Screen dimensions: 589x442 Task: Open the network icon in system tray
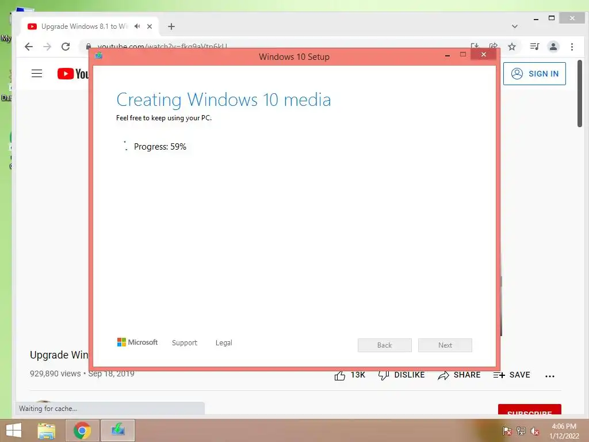pyautogui.click(x=521, y=431)
